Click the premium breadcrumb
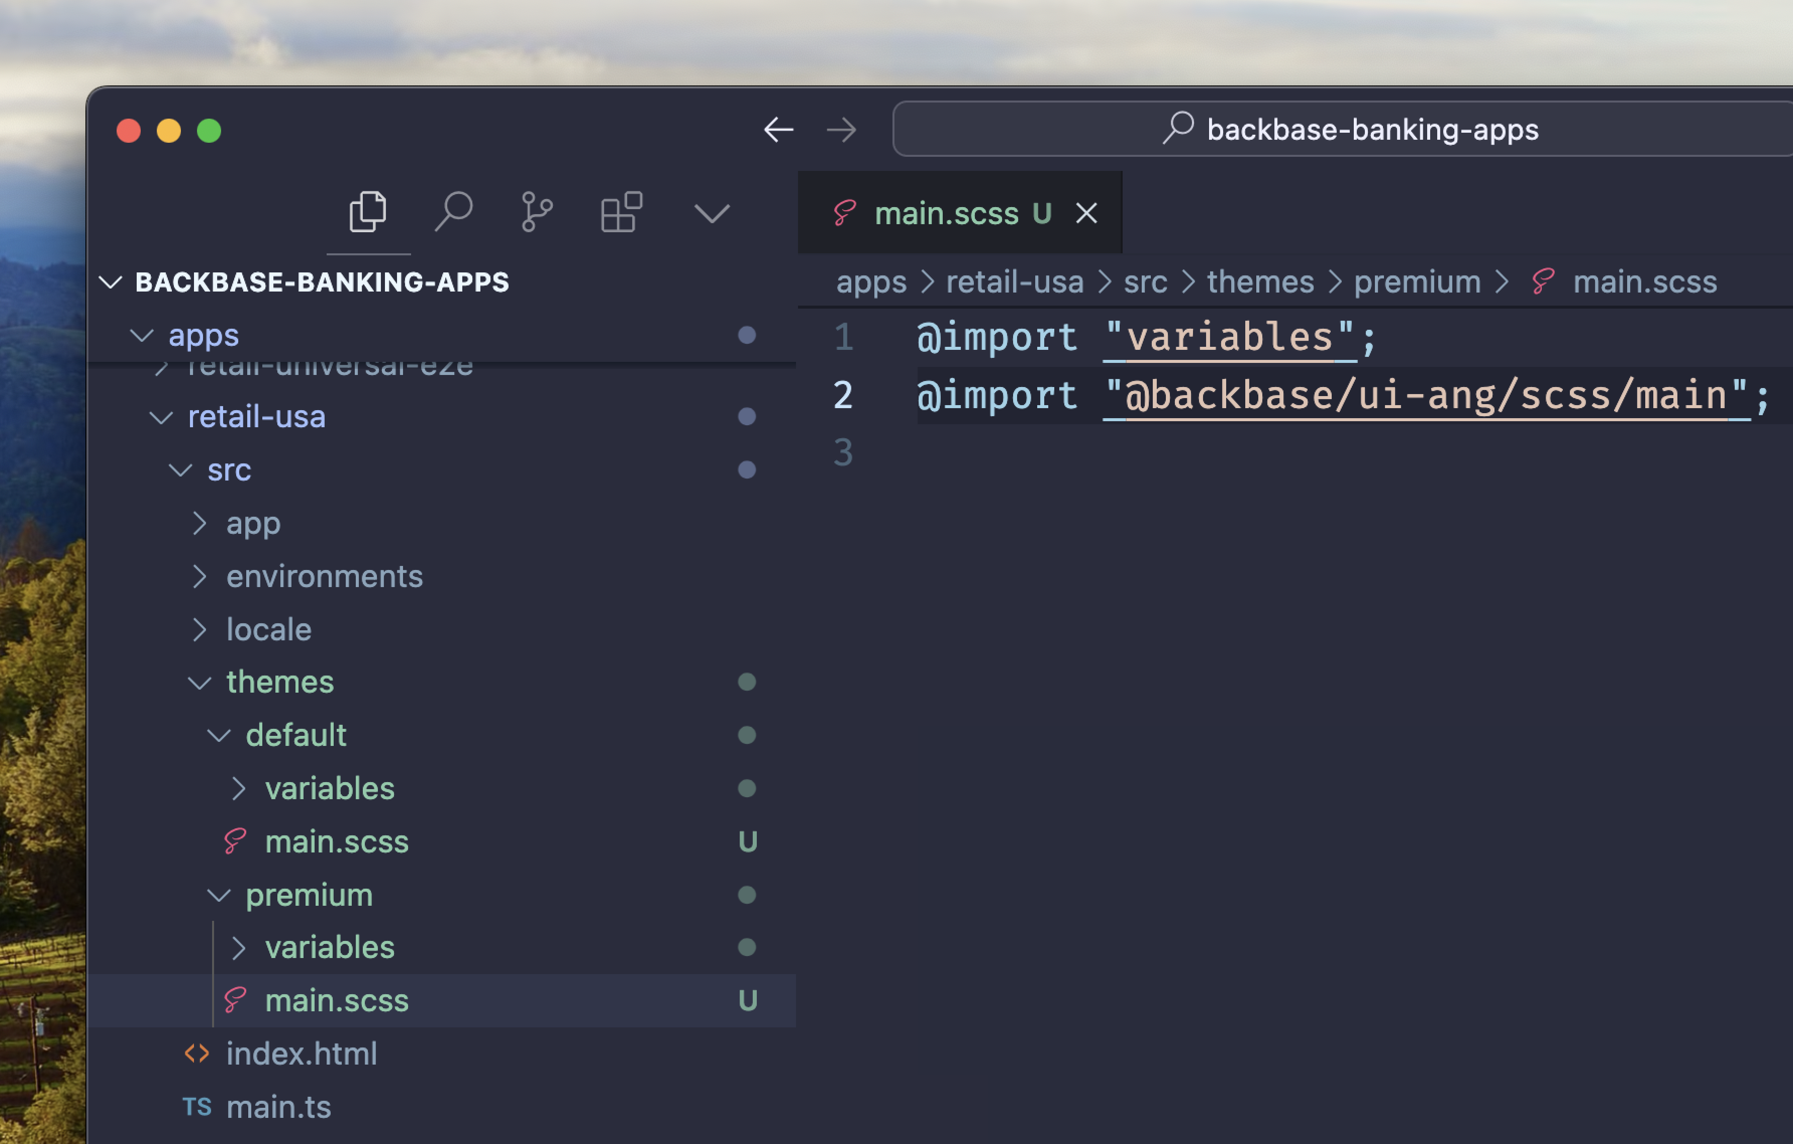 pos(1417,283)
